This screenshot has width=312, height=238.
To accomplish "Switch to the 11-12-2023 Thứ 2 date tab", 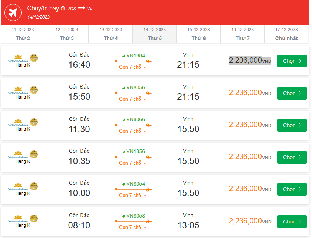I will [23, 34].
